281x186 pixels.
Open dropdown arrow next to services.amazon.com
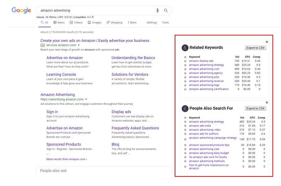79,45
